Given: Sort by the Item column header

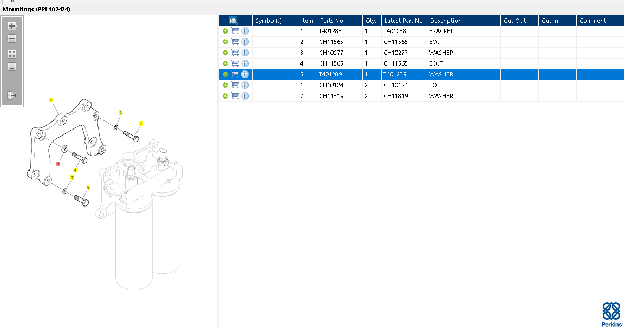Looking at the screenshot, I should coord(308,21).
